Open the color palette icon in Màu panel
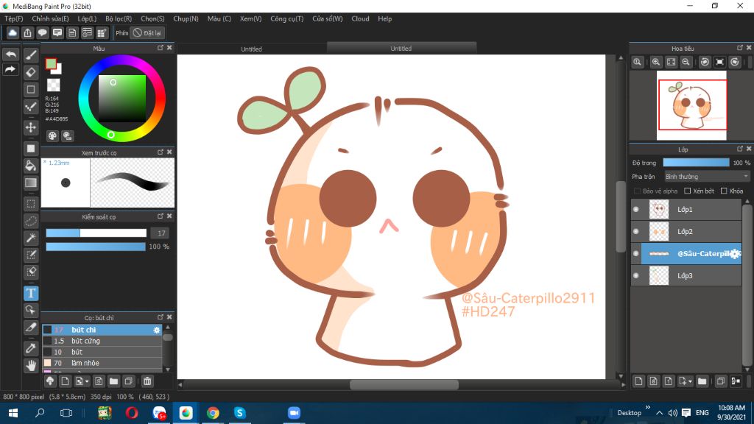Viewport: 754px width, 424px height. (52, 136)
